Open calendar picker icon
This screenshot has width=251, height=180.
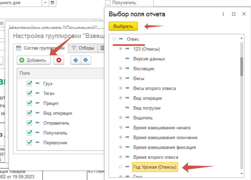(x=52, y=3)
